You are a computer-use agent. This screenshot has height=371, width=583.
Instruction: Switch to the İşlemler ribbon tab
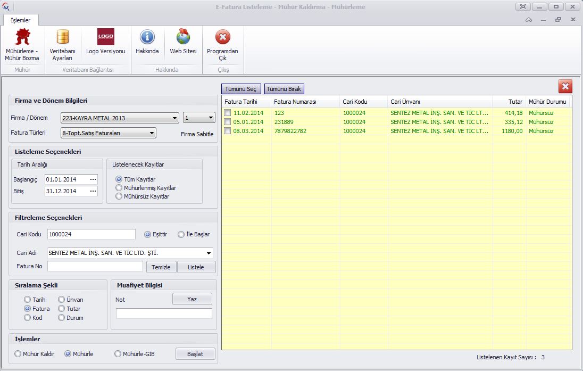[21, 20]
